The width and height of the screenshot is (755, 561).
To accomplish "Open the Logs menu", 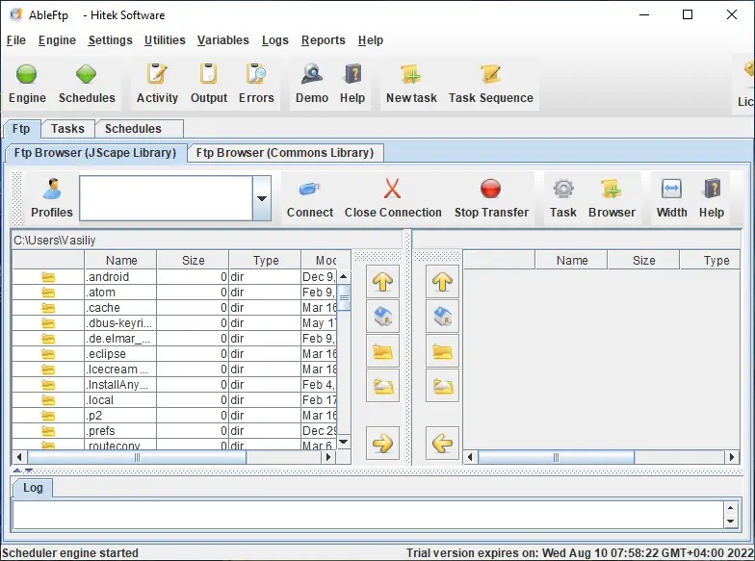I will [x=275, y=40].
